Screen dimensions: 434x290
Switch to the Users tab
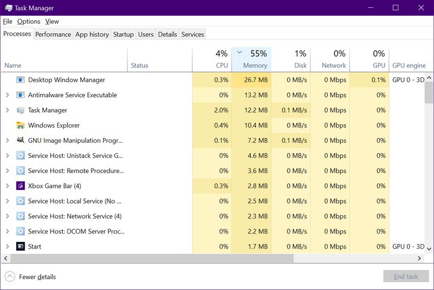click(146, 34)
